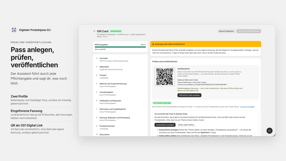Open step 5 Umweltangaben
286x161 pixels.
[x=120, y=93]
